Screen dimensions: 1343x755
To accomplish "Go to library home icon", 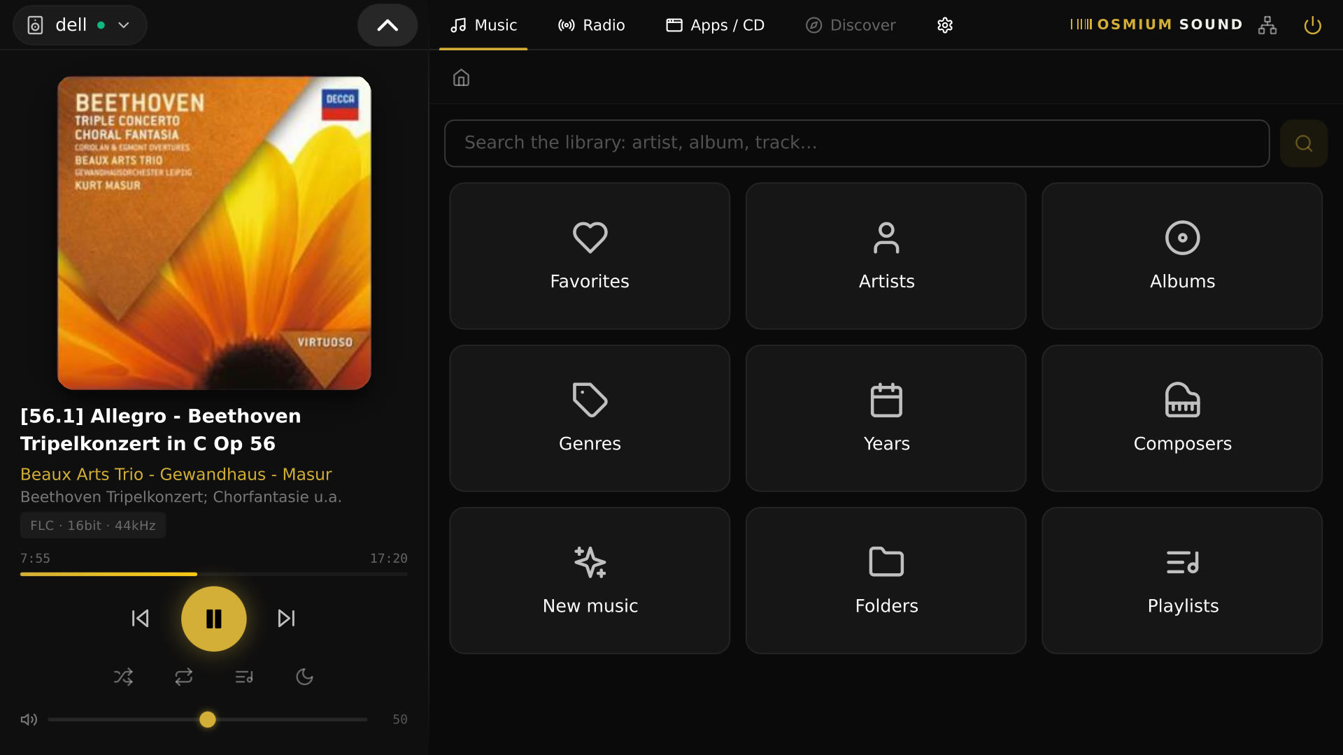I will point(461,78).
